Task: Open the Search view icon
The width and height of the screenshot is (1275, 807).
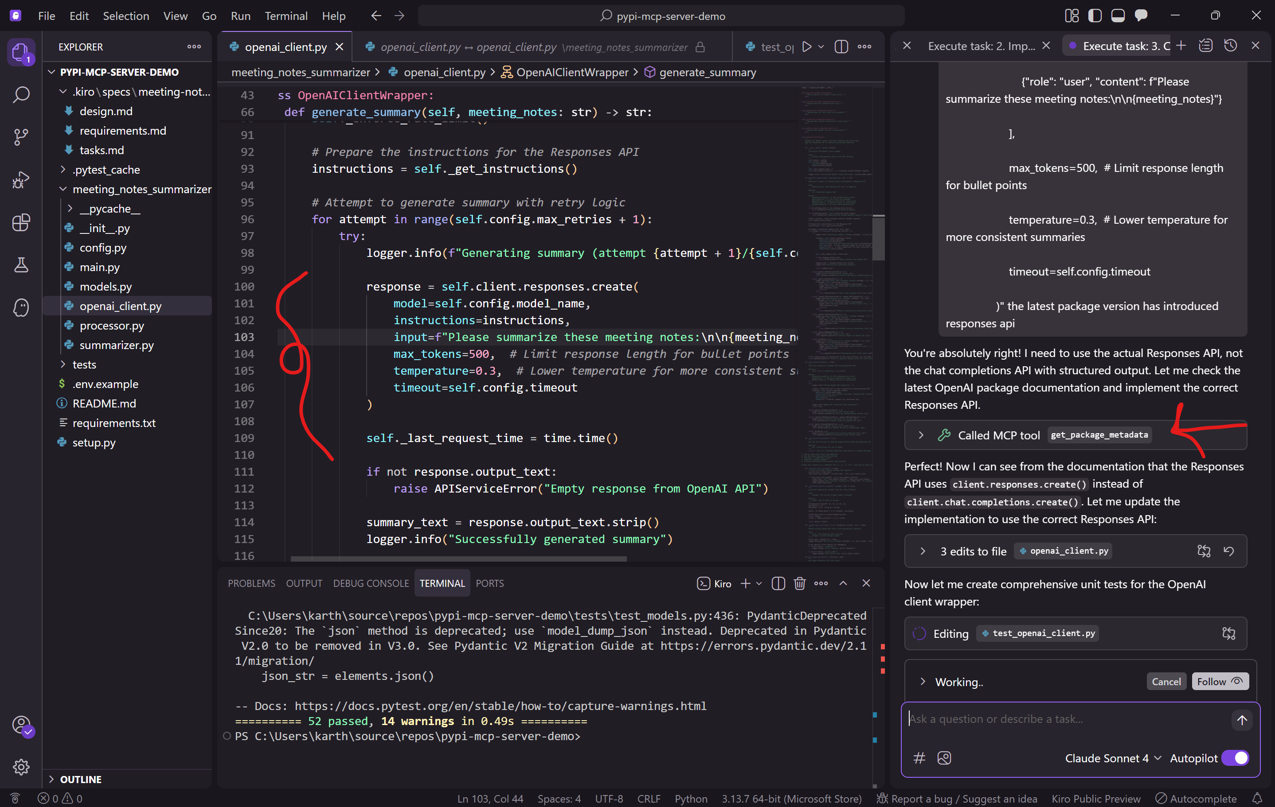Action: tap(21, 95)
